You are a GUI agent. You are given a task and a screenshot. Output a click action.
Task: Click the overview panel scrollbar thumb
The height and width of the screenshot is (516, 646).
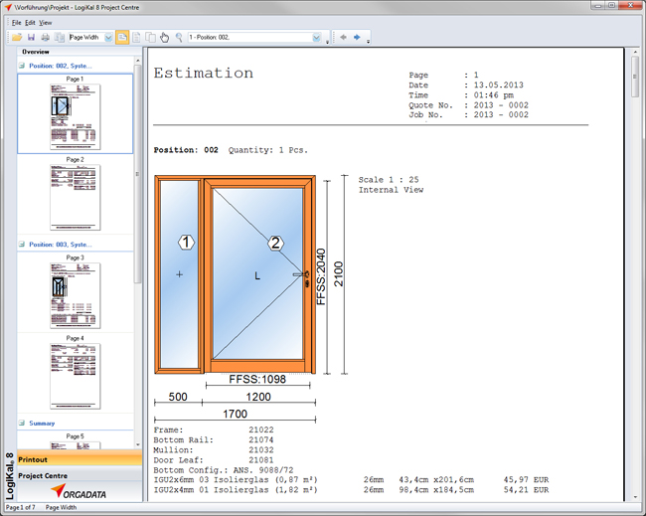tap(138, 174)
